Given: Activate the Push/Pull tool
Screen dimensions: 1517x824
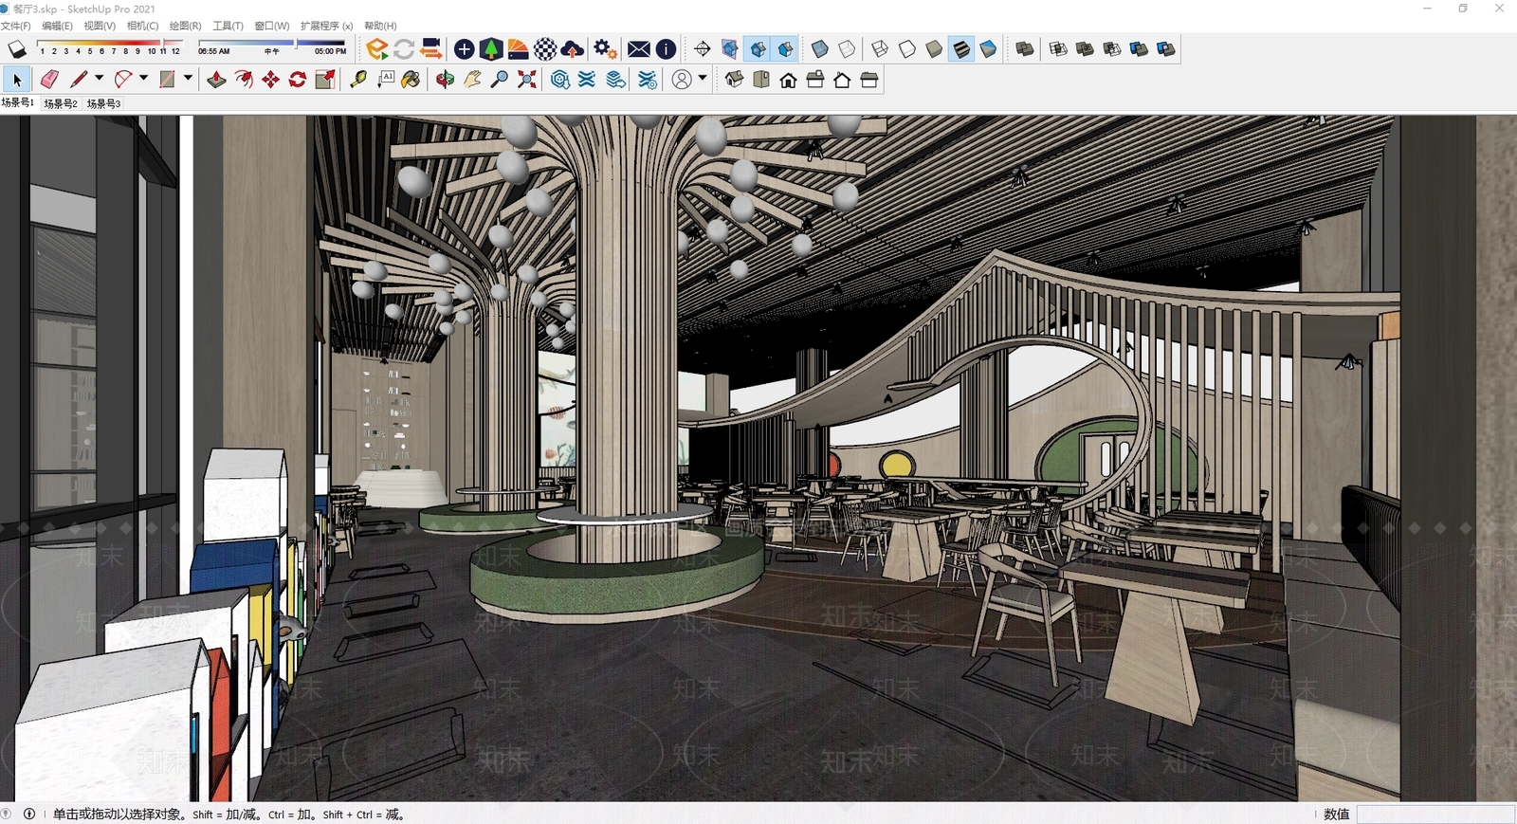Looking at the screenshot, I should pos(216,80).
